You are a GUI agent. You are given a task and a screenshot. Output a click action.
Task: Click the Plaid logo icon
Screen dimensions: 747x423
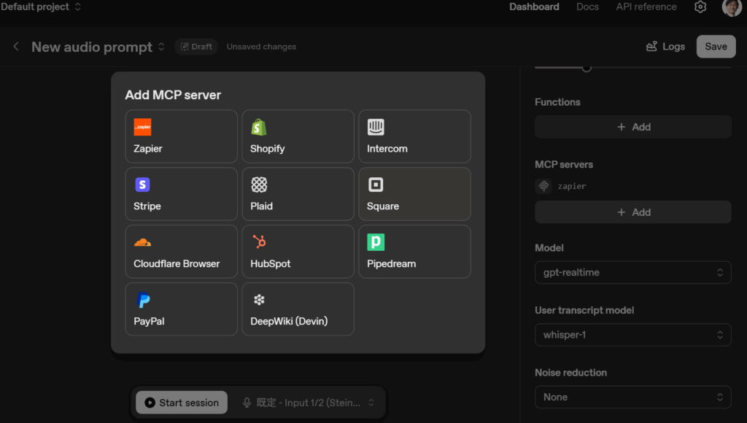click(x=259, y=185)
